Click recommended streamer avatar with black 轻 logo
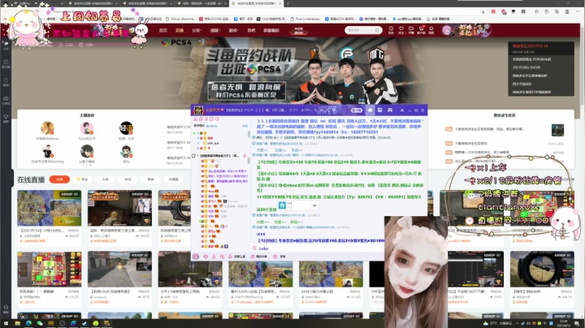The image size is (585, 328). click(x=126, y=128)
